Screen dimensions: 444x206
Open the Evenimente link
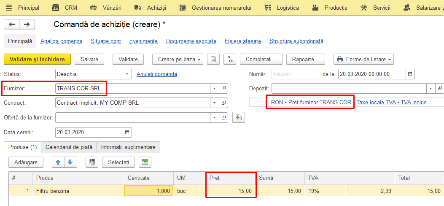pos(143,41)
